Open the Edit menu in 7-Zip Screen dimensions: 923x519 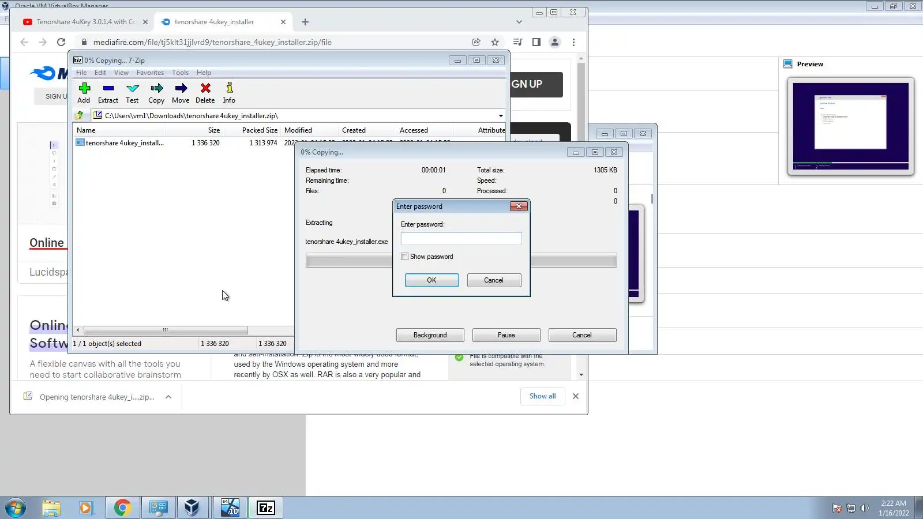(100, 73)
